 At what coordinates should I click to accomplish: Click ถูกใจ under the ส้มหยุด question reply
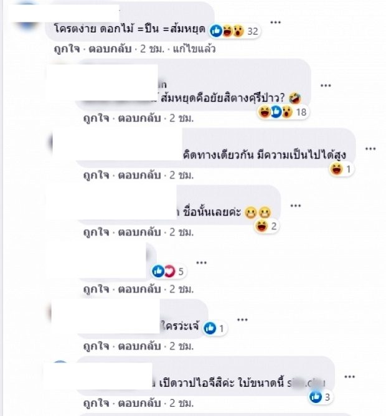coord(96,118)
